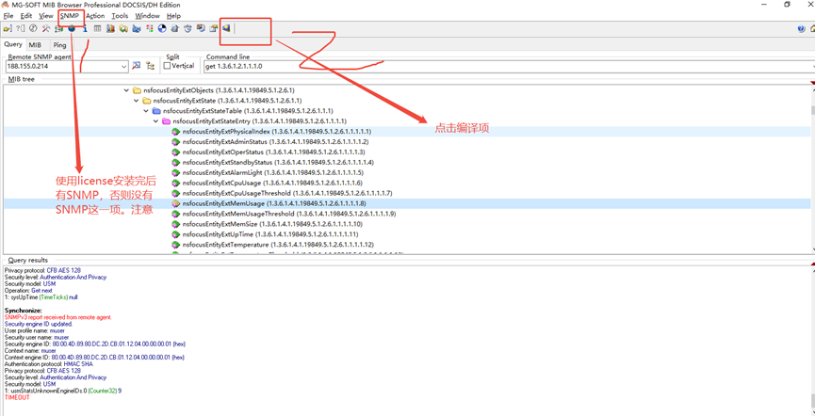
Task: Click the nsfocusEntityExtStateEntry pink folder icon
Action: click(x=167, y=121)
